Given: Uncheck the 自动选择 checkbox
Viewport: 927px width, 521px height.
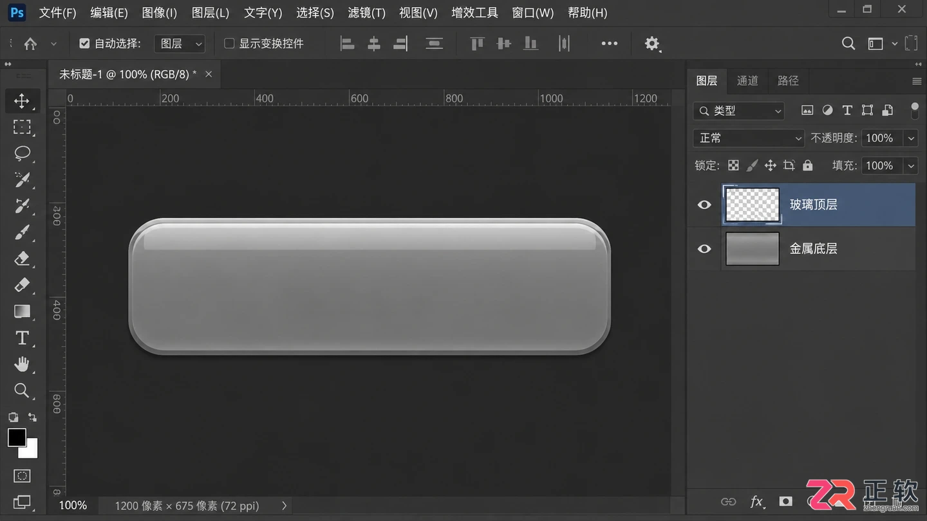Looking at the screenshot, I should pos(84,44).
